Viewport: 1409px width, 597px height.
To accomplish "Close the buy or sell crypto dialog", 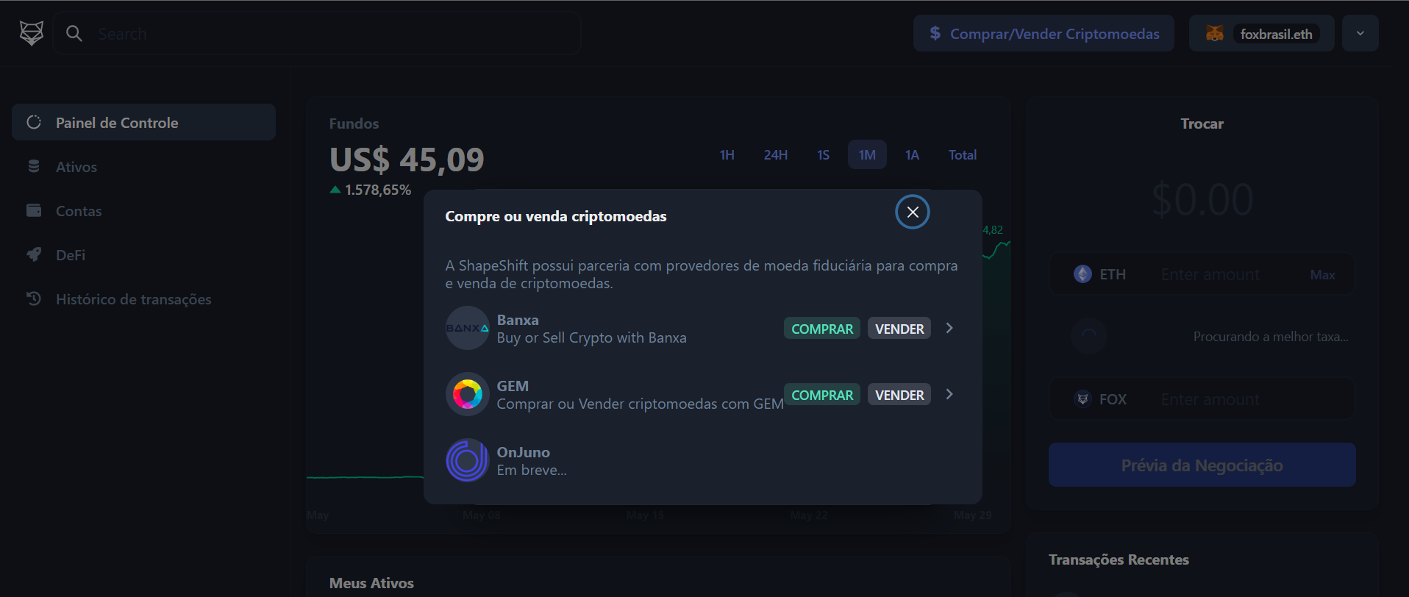I will click(x=912, y=212).
